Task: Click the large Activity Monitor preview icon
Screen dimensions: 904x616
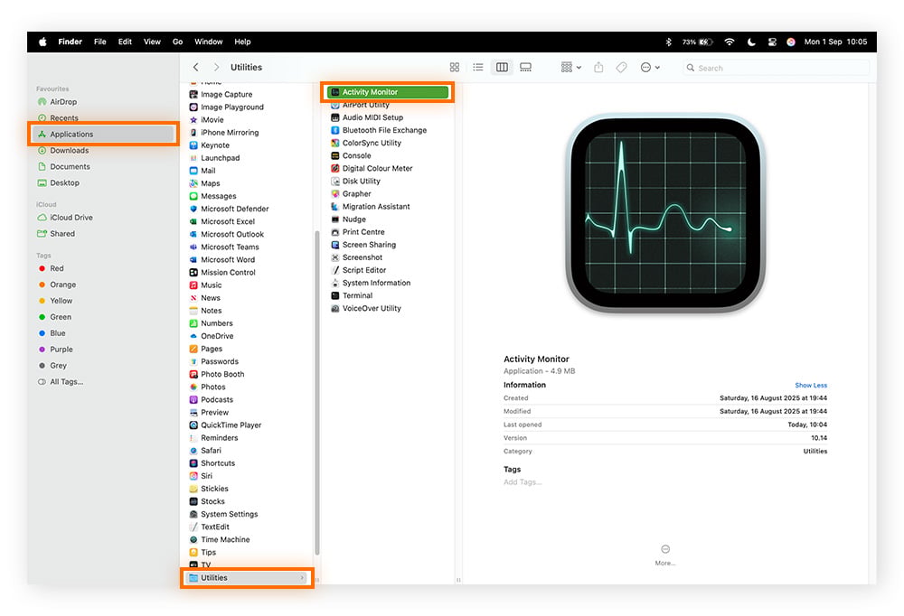Action: [665, 214]
